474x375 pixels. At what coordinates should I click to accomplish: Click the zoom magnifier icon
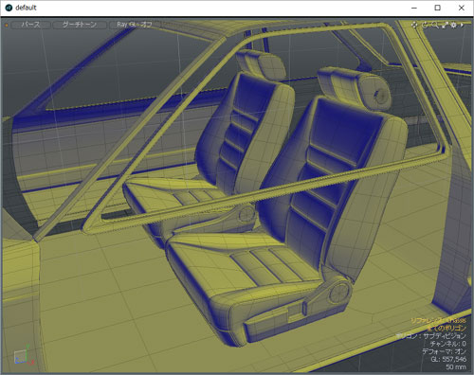[x=435, y=25]
